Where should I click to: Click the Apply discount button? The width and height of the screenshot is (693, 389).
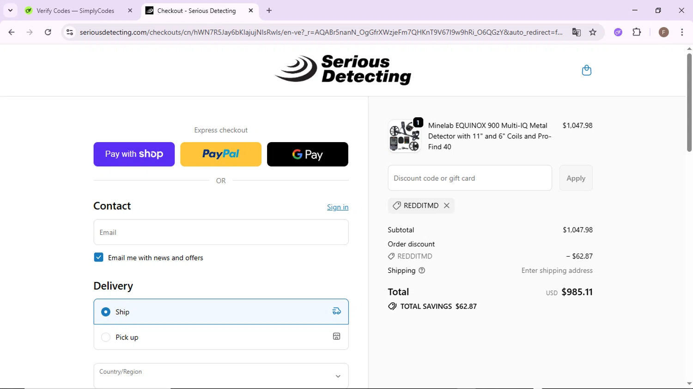576,178
